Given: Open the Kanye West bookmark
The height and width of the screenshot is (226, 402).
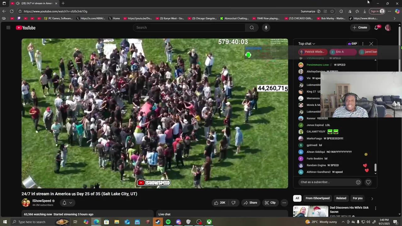Looking at the screenshot, I should pos(170,19).
